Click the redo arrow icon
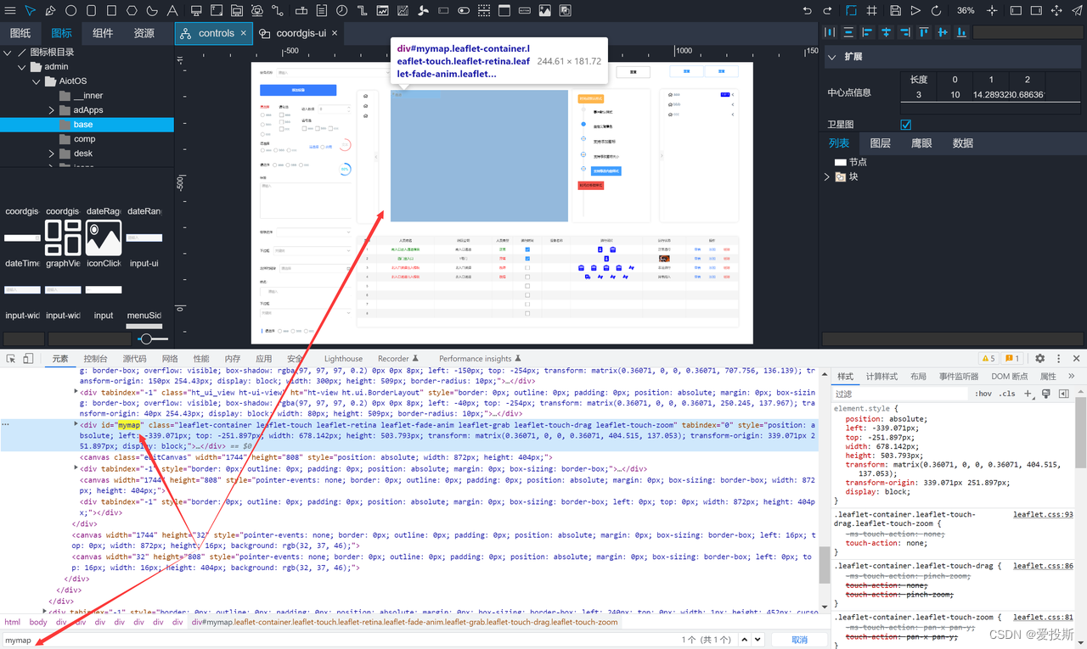The height and width of the screenshot is (649, 1087). coord(828,11)
